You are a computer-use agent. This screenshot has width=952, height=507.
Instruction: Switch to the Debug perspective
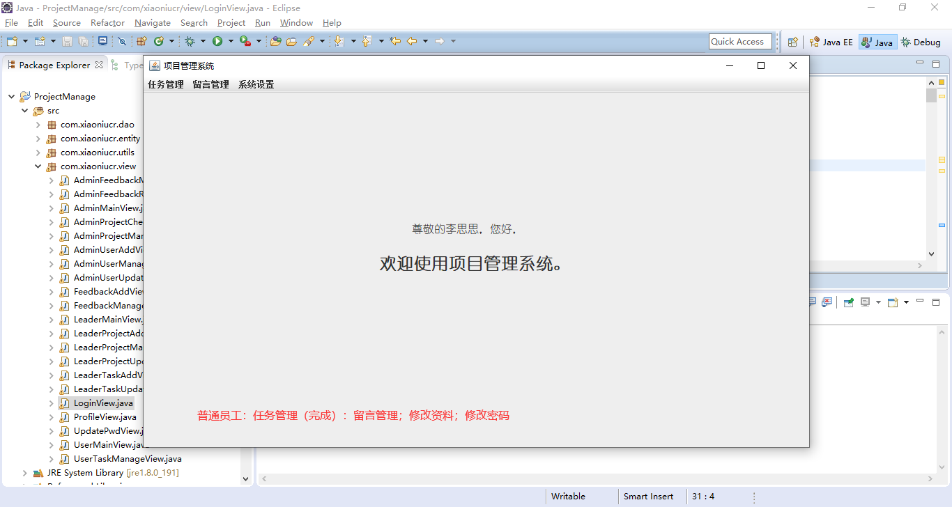pyautogui.click(x=921, y=42)
